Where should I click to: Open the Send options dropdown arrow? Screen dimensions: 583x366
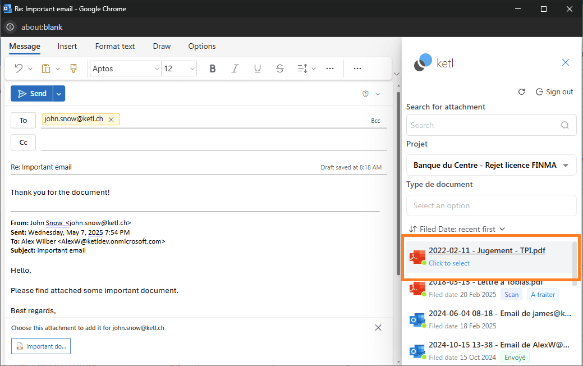59,94
